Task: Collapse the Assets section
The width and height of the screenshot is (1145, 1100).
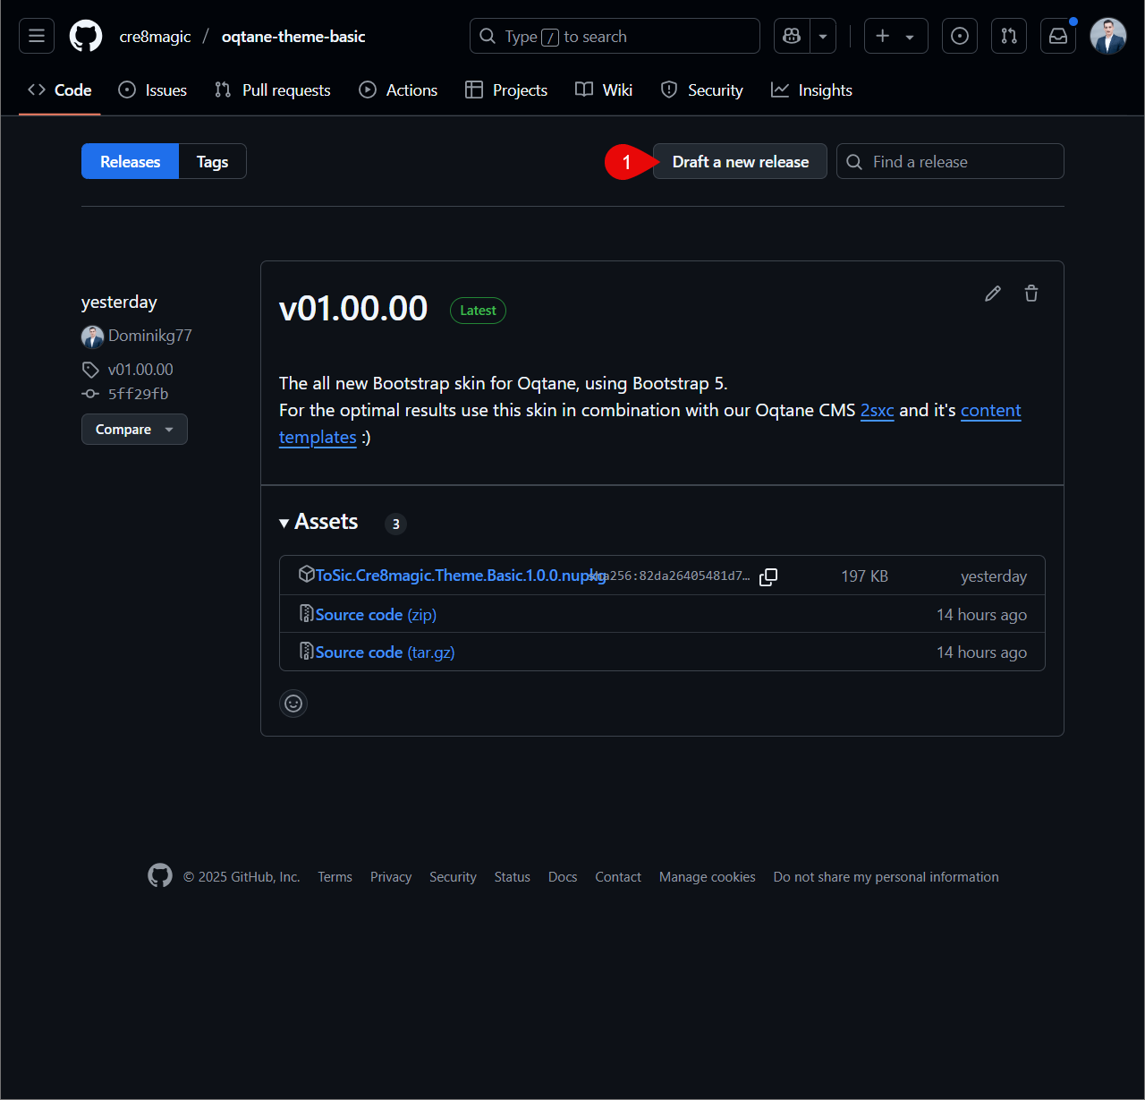Action: pos(319,522)
